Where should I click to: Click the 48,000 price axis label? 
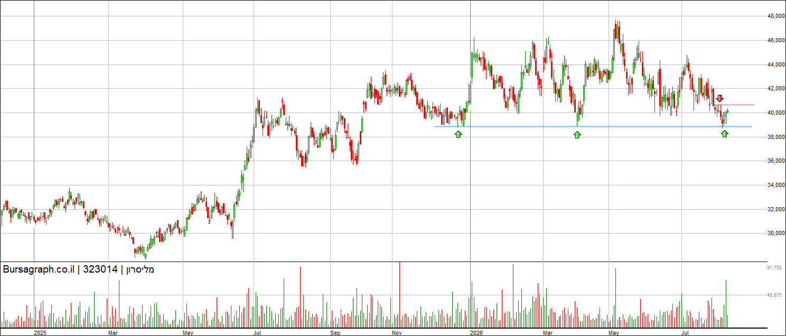(775, 16)
